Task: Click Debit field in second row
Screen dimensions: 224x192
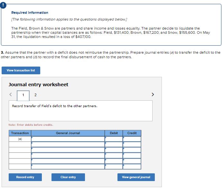Action: coord(114,144)
